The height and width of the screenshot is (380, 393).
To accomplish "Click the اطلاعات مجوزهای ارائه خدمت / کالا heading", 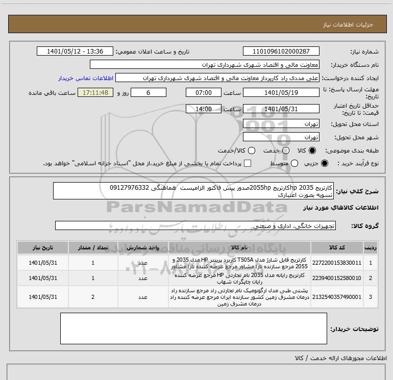I will pyautogui.click(x=340, y=358).
